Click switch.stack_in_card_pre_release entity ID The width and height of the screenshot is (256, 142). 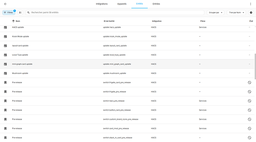tap(118, 138)
